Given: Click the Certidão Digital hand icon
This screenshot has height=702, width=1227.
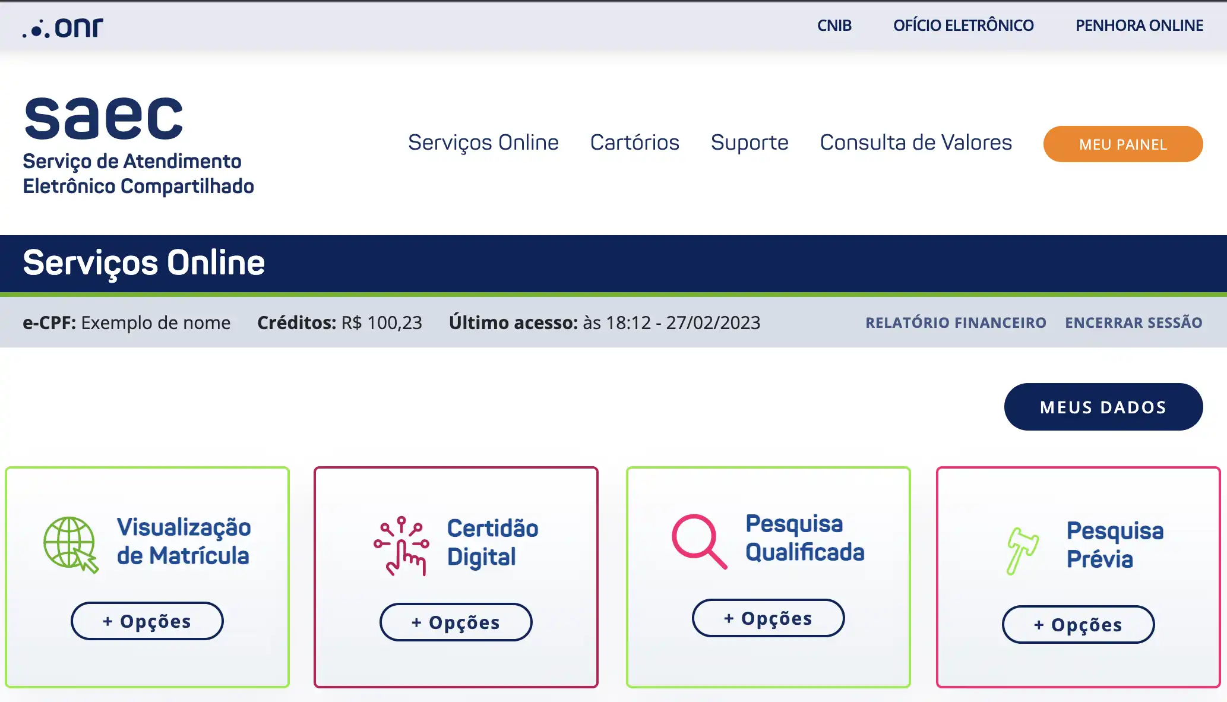Looking at the screenshot, I should pos(401,546).
